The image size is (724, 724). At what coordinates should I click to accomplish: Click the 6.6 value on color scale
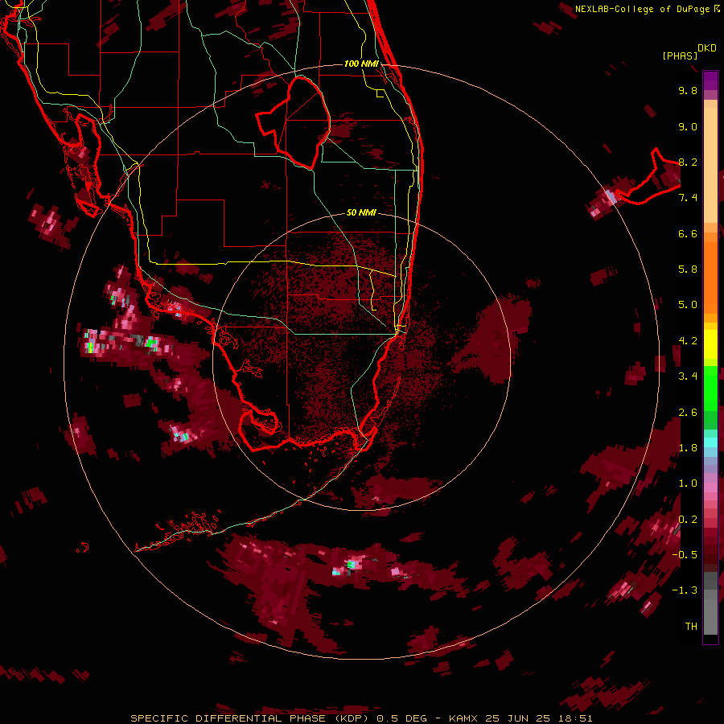point(688,233)
